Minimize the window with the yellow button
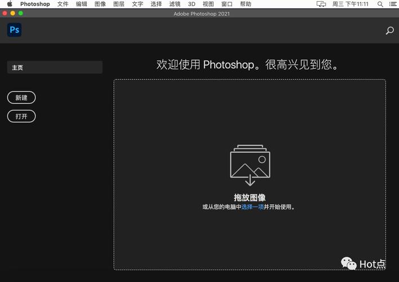Image resolution: width=399 pixels, height=282 pixels. (13, 13)
